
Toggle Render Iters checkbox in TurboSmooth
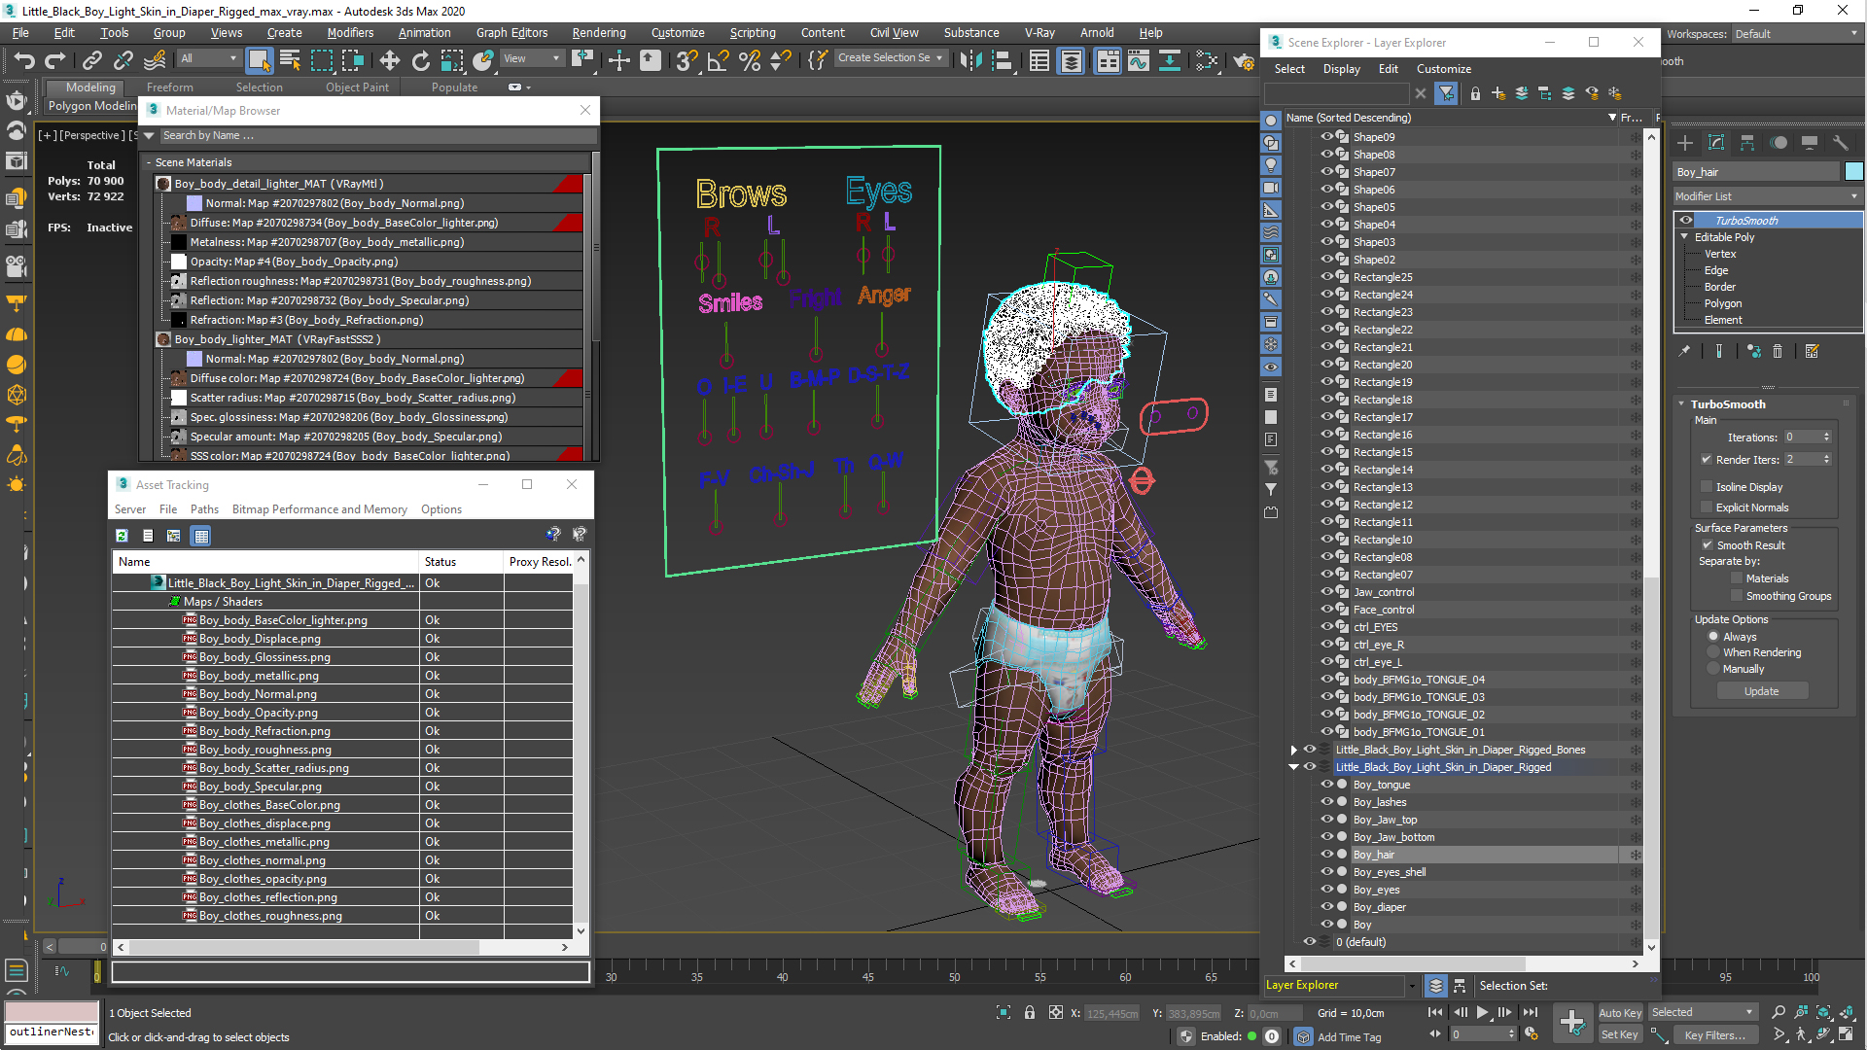pos(1707,460)
